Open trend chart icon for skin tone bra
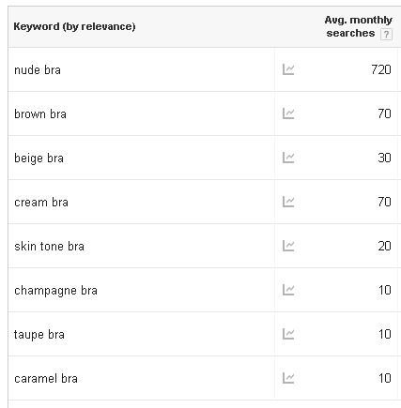 pyautogui.click(x=288, y=246)
